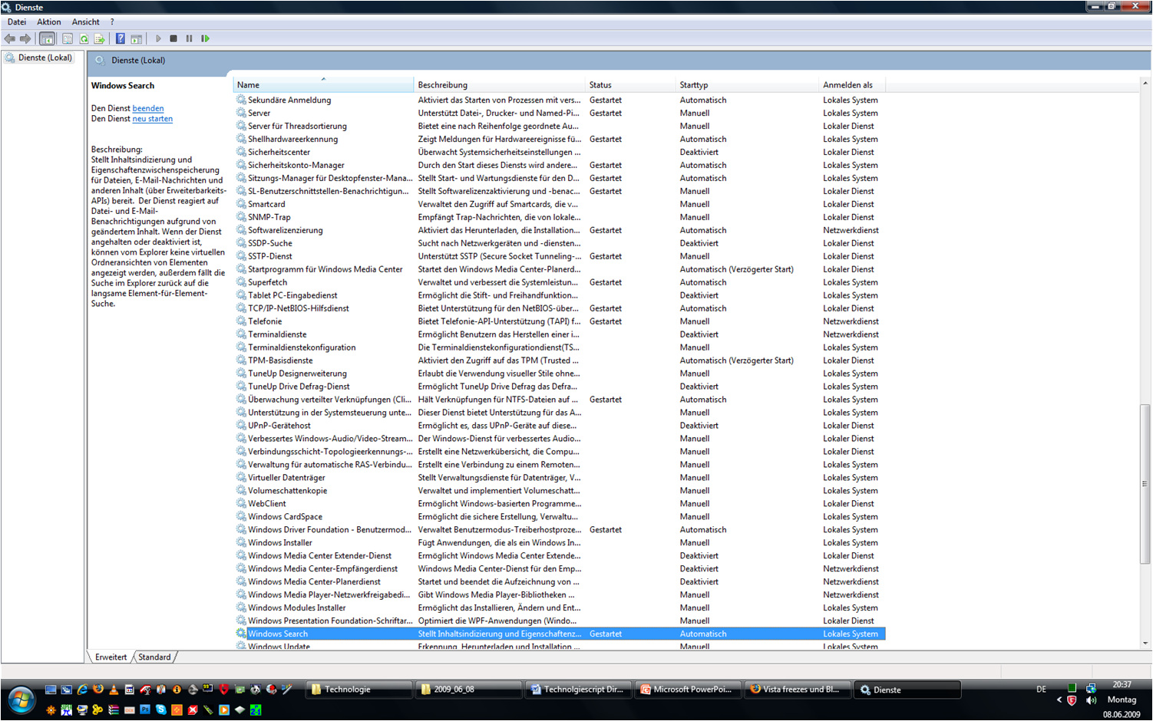Click the Start service play icon
Image resolution: width=1153 pixels, height=721 pixels.
tap(158, 38)
